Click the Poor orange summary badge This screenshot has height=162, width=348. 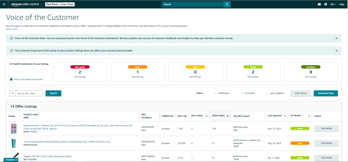pyautogui.click(x=138, y=67)
